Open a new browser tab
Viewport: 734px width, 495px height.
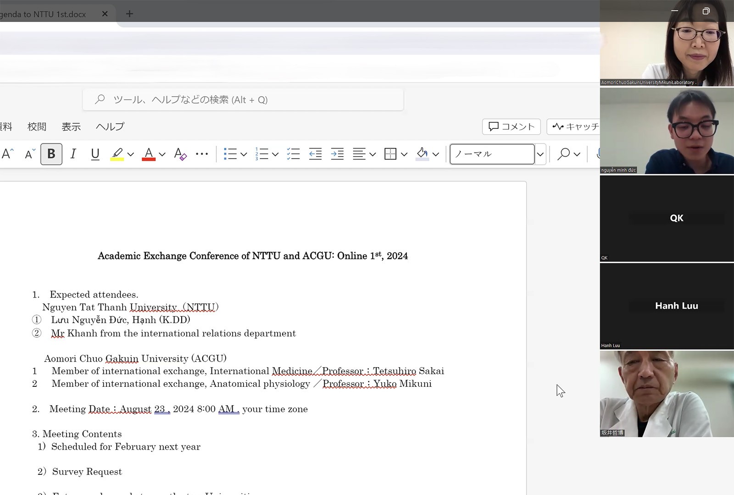[129, 14]
